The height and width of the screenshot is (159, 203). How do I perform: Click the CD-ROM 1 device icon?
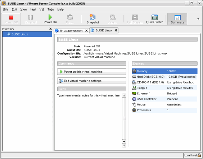click(x=134, y=82)
